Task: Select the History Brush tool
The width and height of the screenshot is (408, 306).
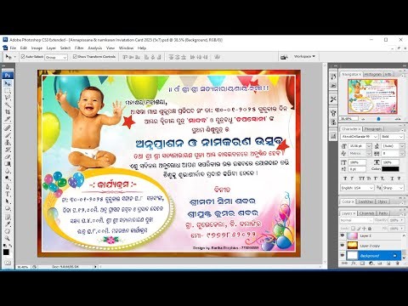Action: pyautogui.click(x=8, y=150)
